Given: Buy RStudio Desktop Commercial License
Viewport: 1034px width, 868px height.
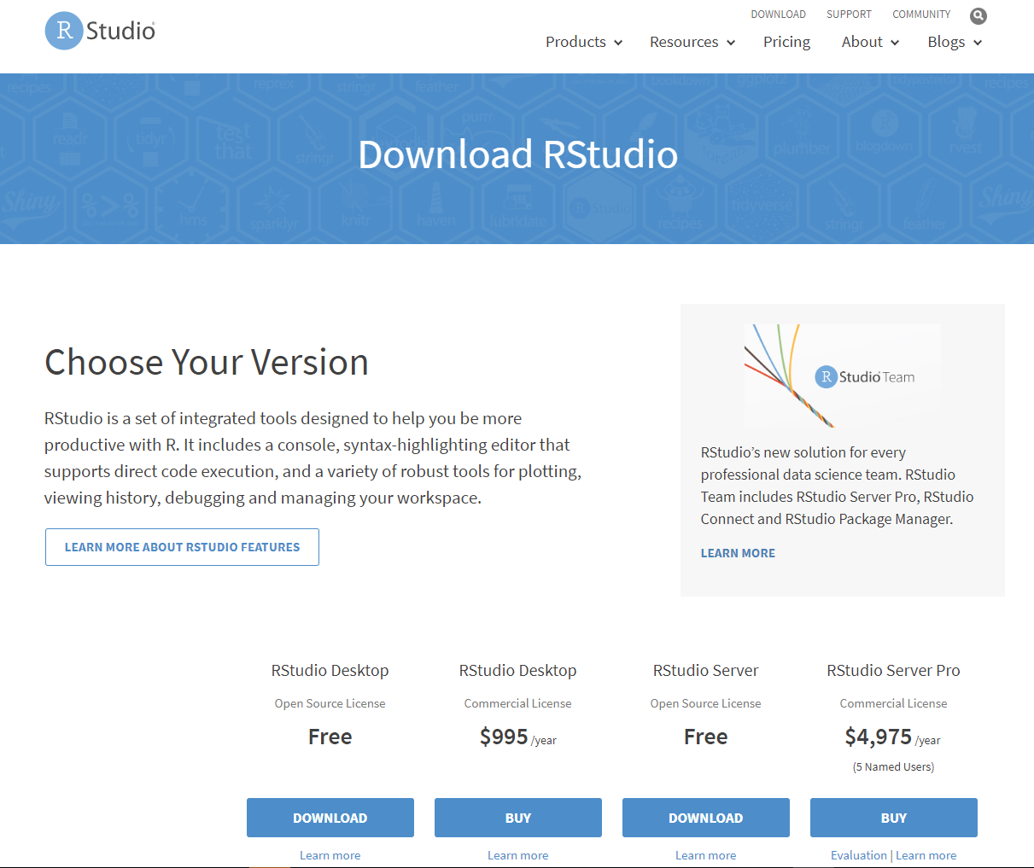Looking at the screenshot, I should coord(518,818).
